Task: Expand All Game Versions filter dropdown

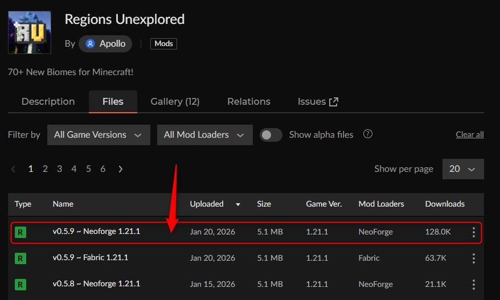Action: pos(99,135)
